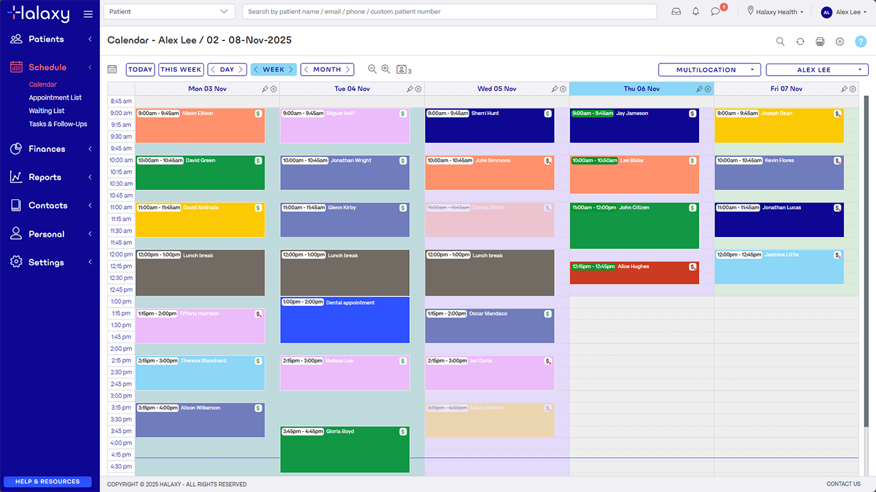876x492 pixels.
Task: Open the MULTILOCATION dropdown
Action: 709,70
